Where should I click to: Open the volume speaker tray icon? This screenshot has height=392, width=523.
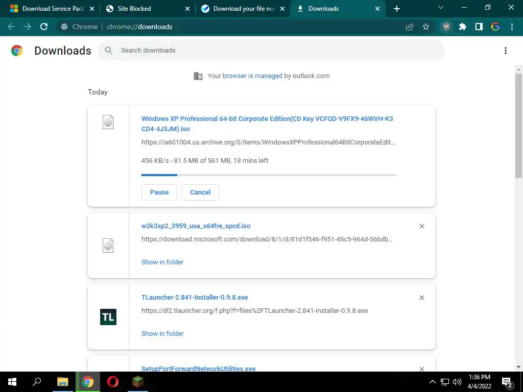point(457,382)
